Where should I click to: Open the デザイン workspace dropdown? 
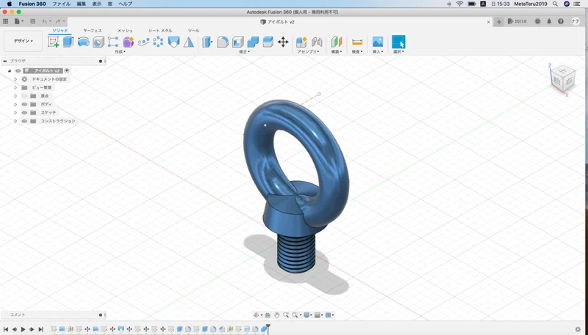pos(24,41)
